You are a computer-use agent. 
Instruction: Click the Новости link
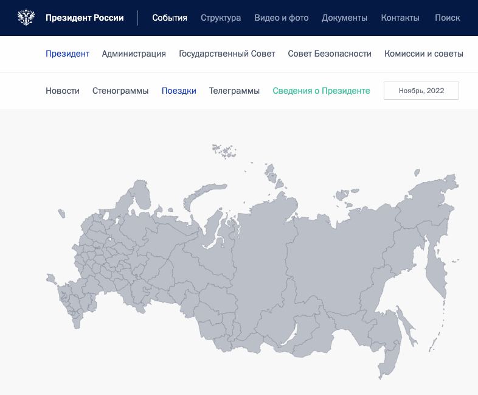63,91
